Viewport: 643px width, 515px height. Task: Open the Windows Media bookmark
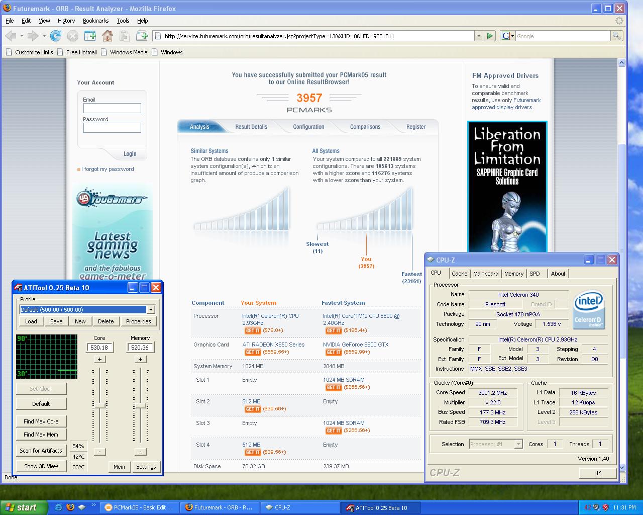(x=124, y=52)
